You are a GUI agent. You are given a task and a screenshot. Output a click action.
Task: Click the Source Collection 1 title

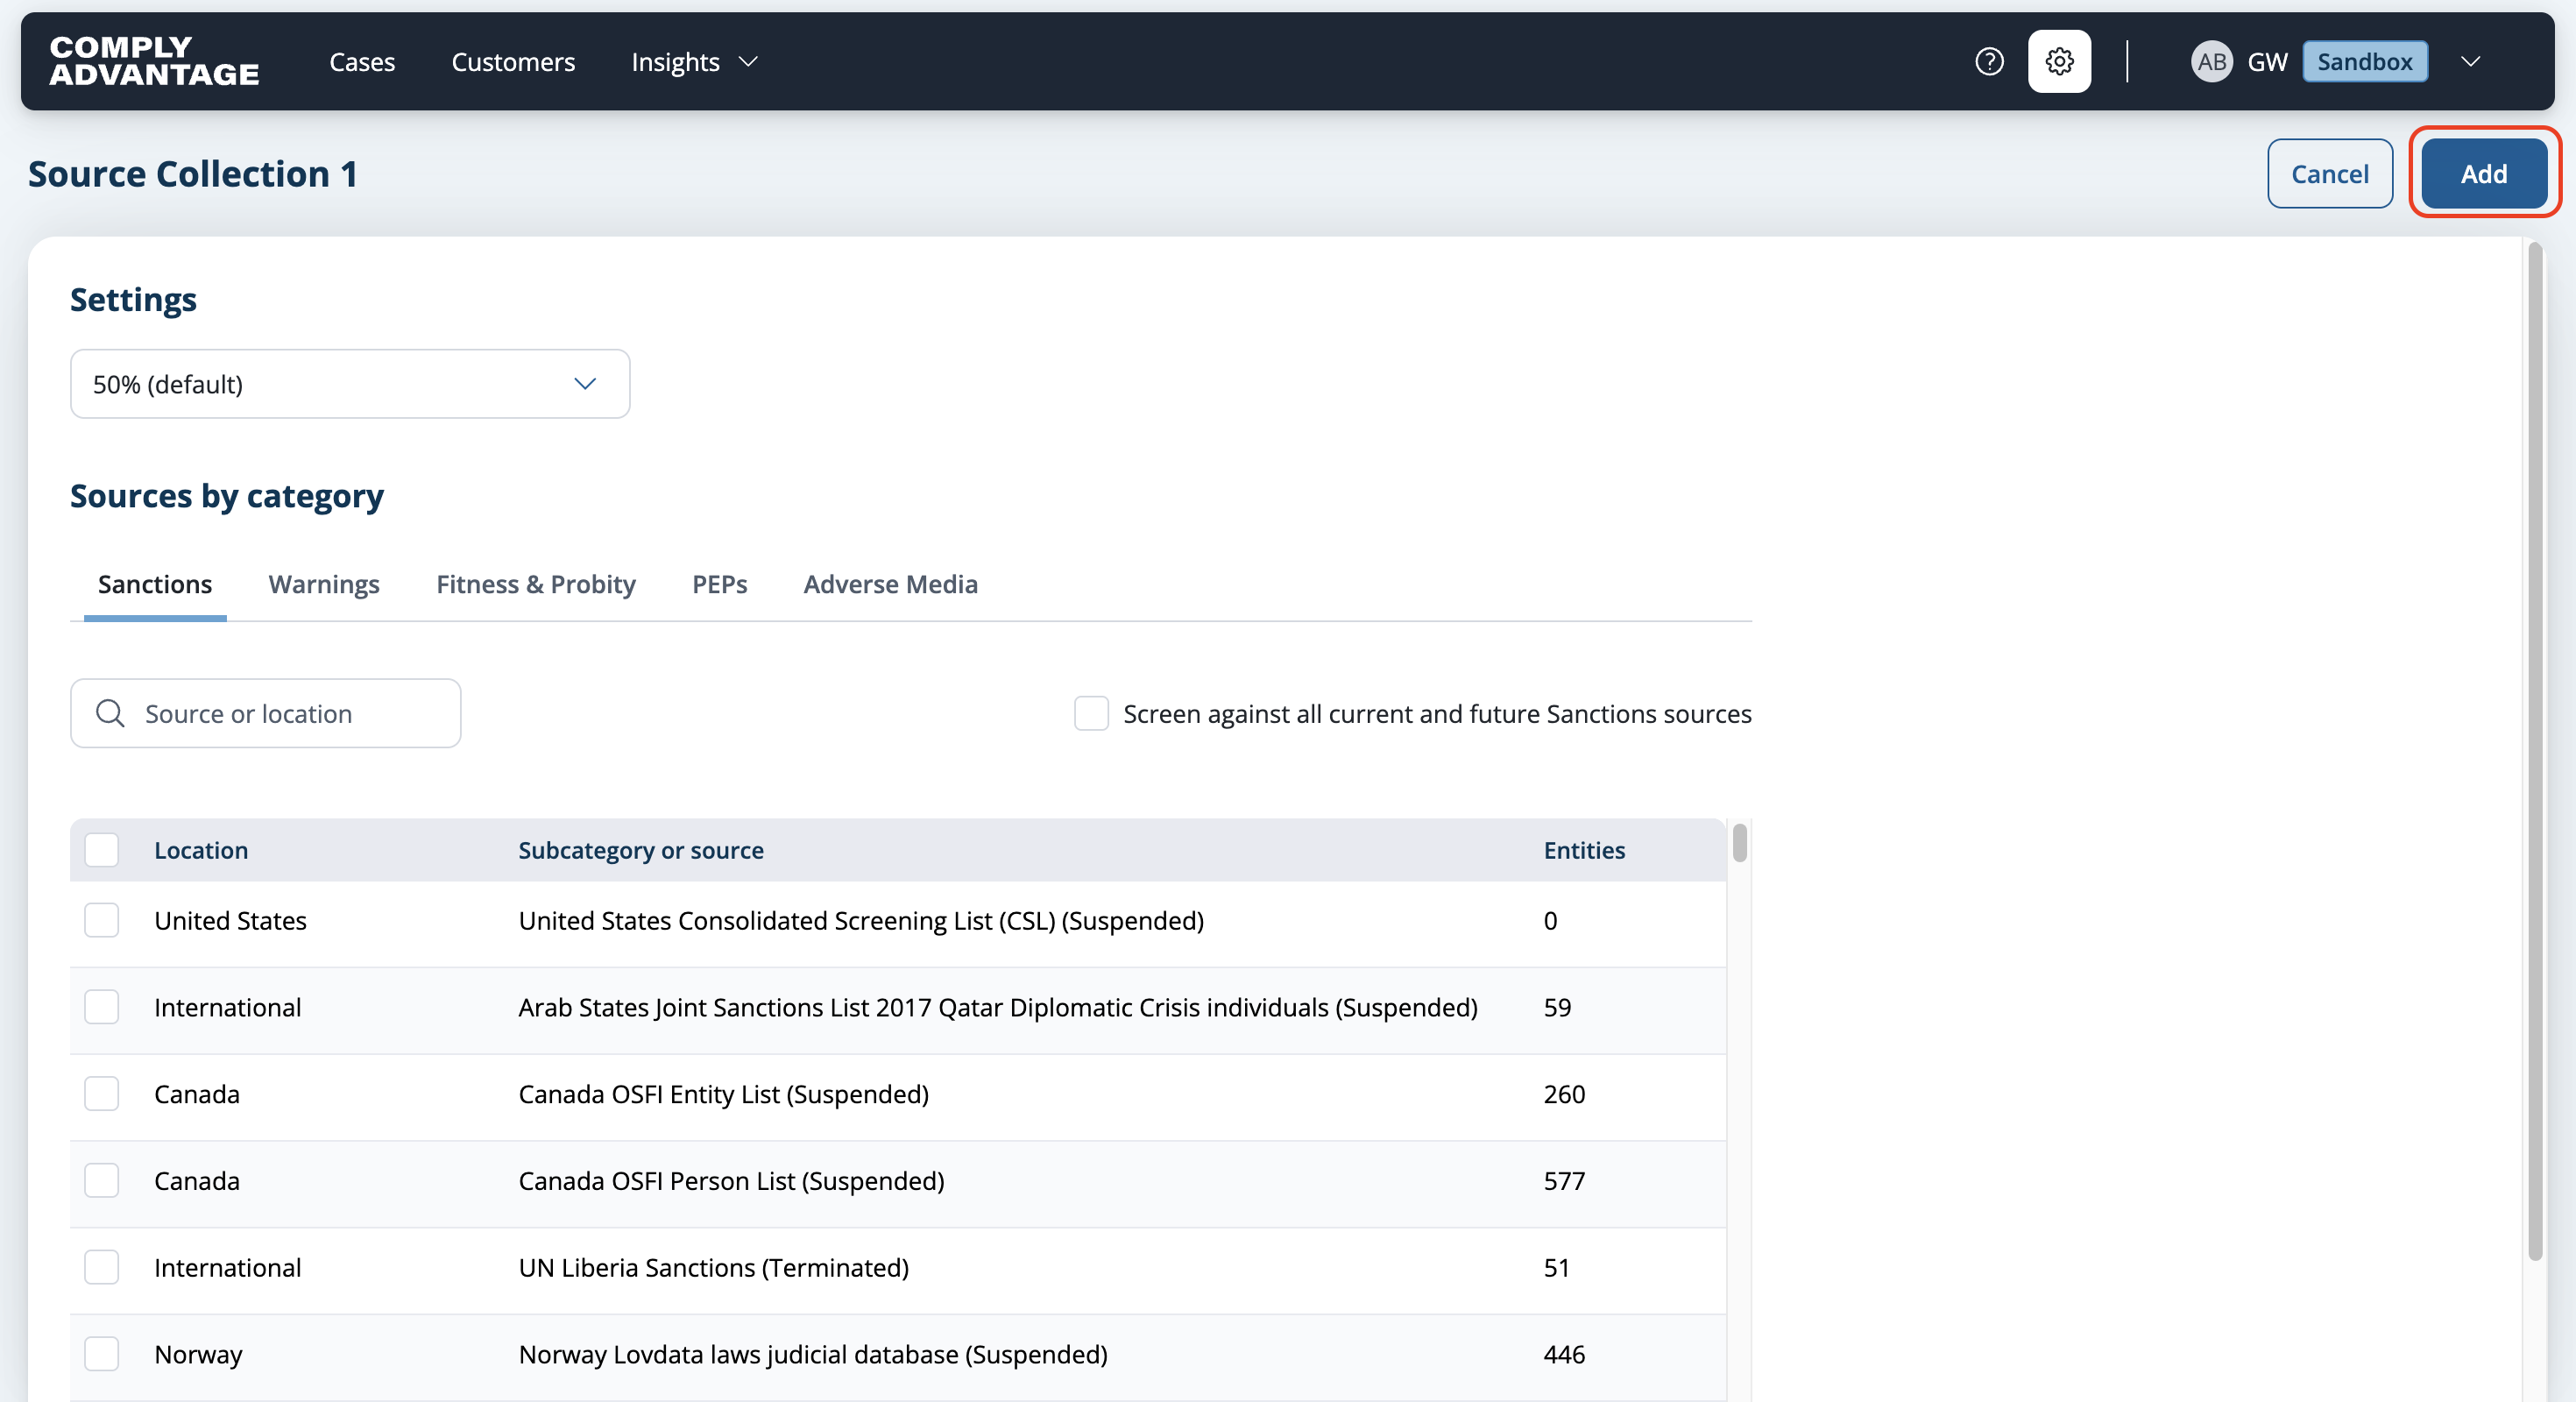tap(193, 174)
